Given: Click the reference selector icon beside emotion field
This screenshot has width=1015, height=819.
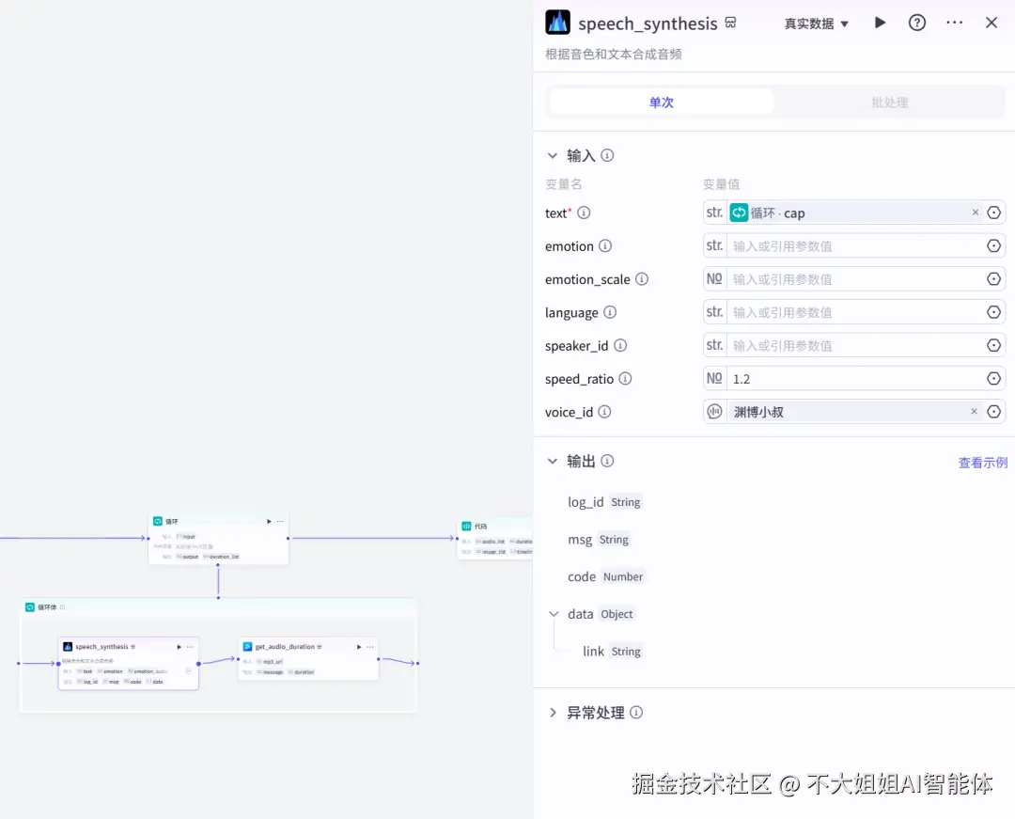Looking at the screenshot, I should [x=993, y=245].
